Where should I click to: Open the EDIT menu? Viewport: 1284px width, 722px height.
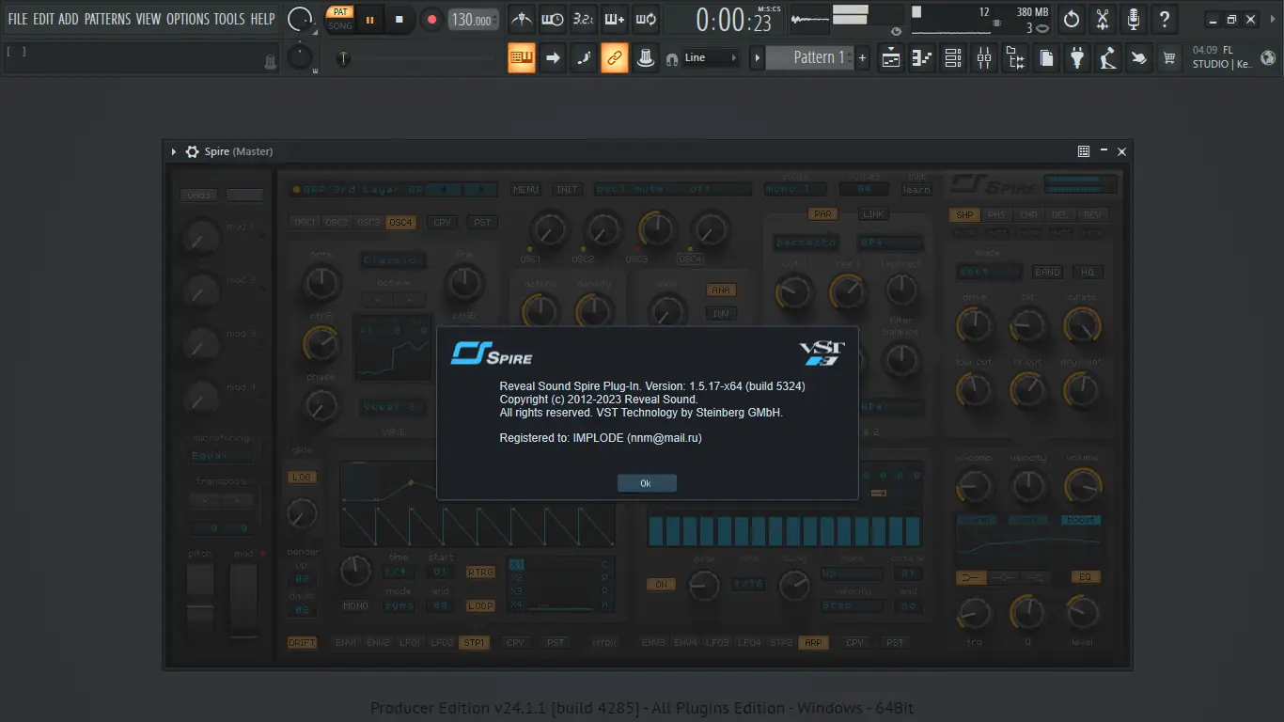coord(43,19)
